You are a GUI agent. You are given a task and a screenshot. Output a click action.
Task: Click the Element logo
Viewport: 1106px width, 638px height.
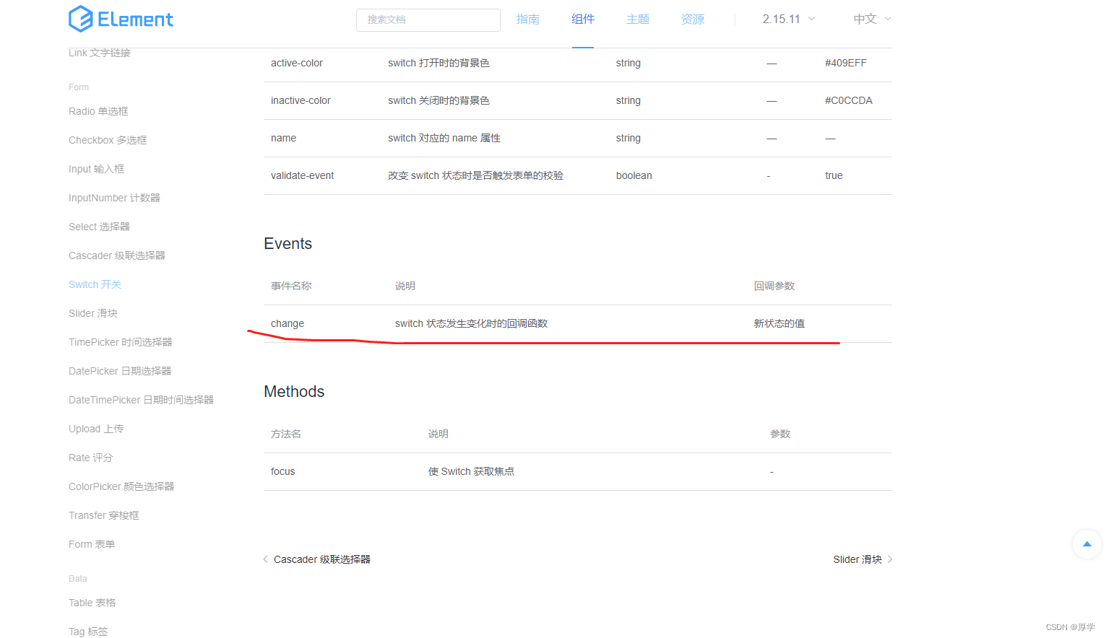pyautogui.click(x=121, y=19)
